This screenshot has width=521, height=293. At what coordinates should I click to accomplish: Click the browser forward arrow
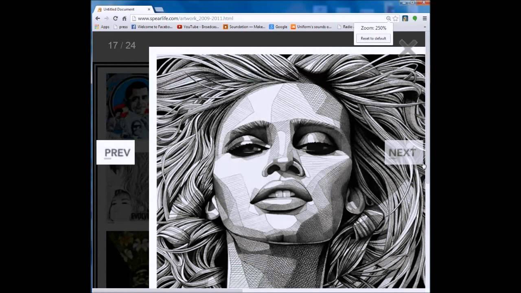click(x=107, y=18)
